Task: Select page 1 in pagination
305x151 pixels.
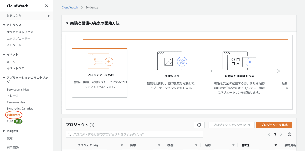Action: 275,135
